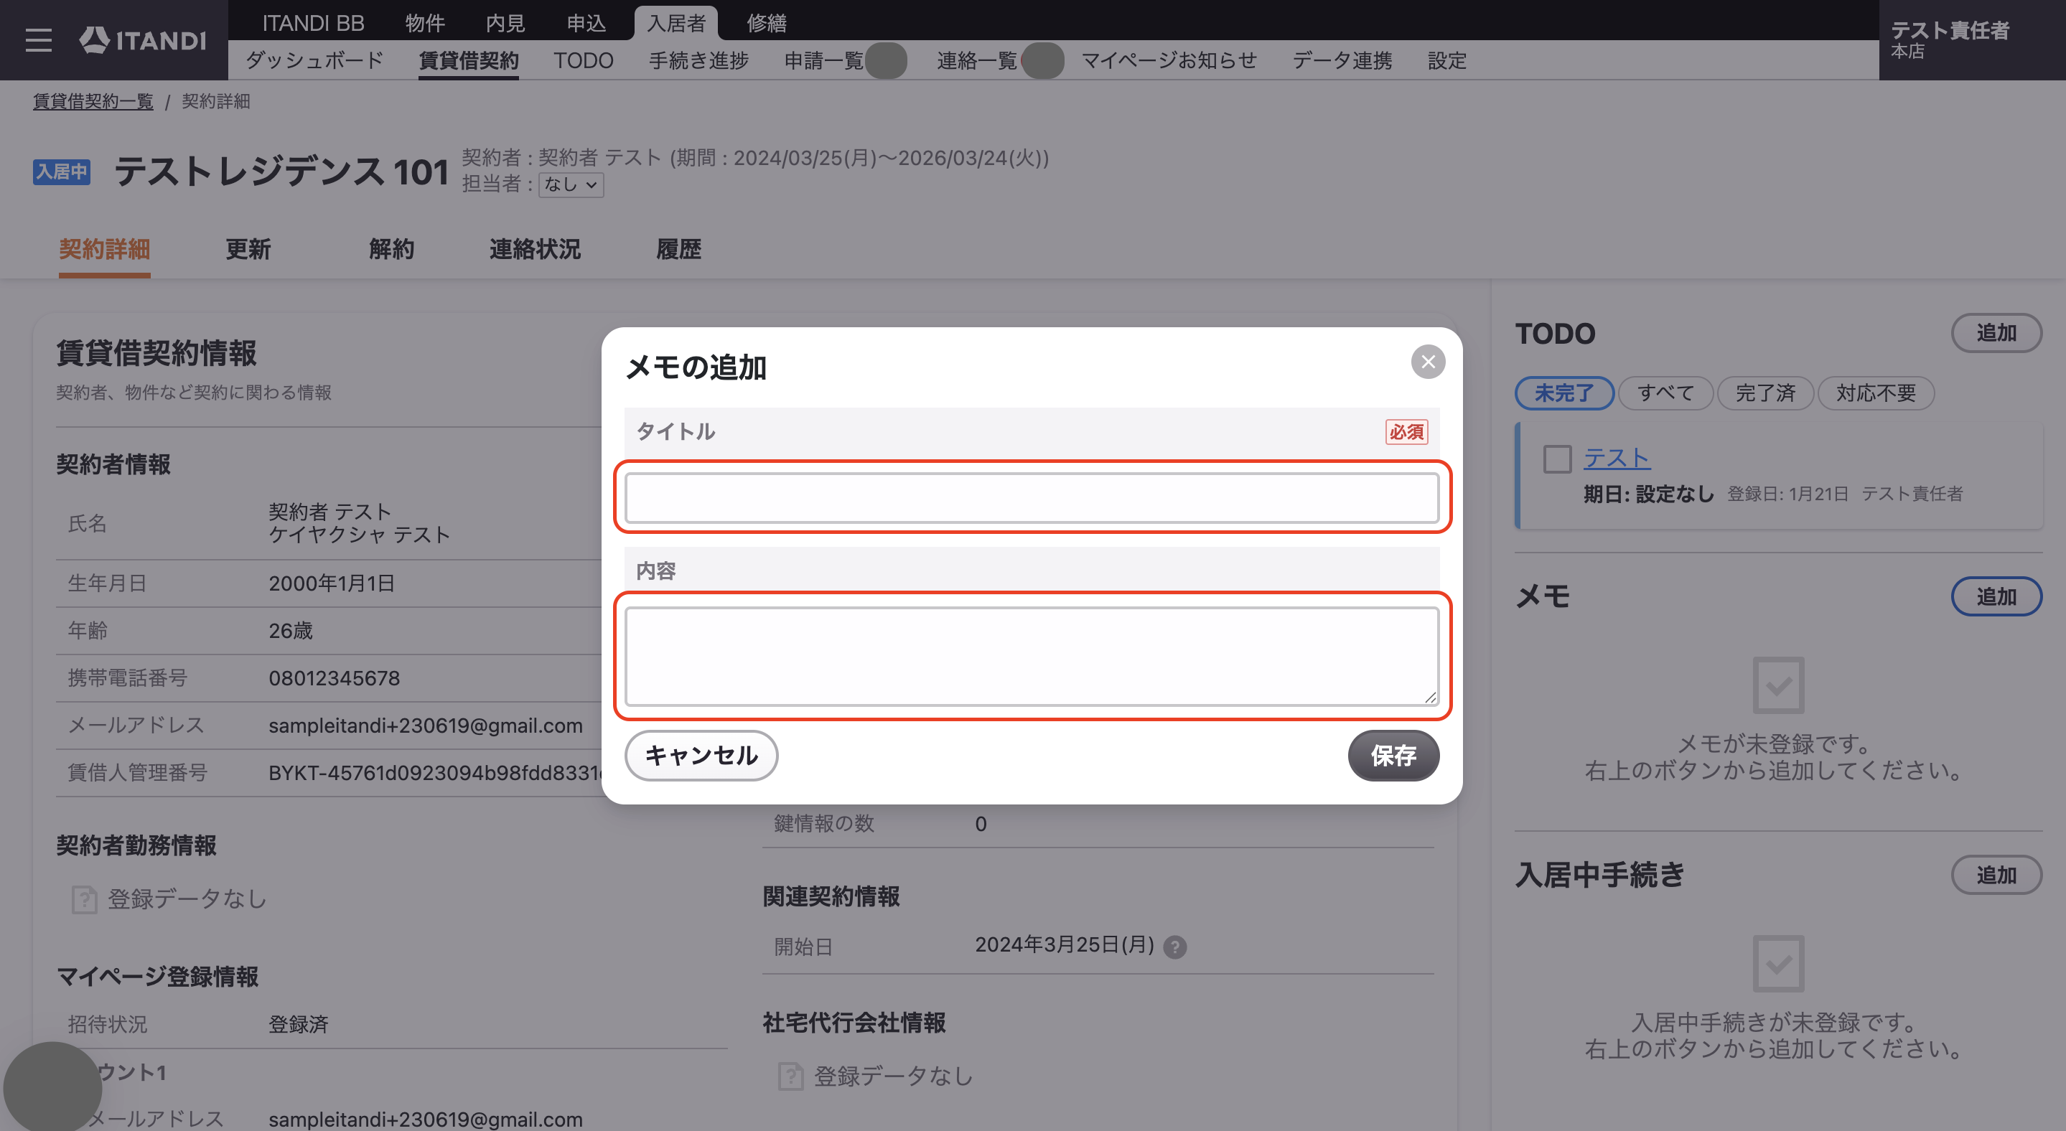Switch to the 修繕 tab
The height and width of the screenshot is (1131, 2066).
767,22
